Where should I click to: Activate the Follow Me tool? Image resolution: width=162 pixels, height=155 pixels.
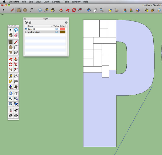[x=16, y=64]
